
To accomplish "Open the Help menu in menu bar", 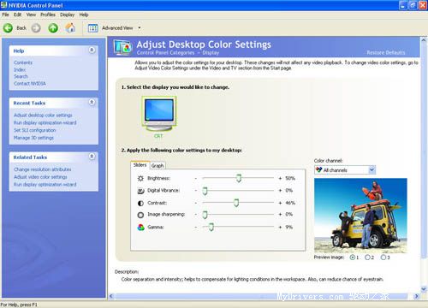I will (x=84, y=15).
